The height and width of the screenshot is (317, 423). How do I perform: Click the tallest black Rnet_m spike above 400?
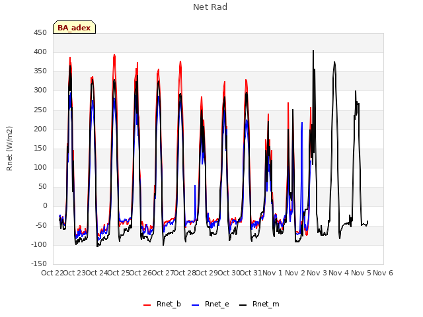coord(313,52)
